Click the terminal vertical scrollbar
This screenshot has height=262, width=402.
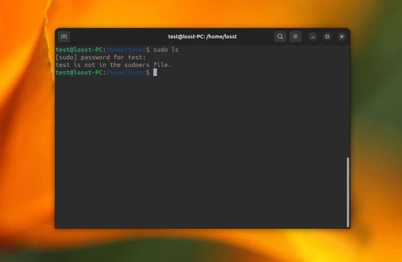click(x=348, y=192)
